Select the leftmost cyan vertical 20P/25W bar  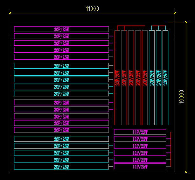(152, 78)
